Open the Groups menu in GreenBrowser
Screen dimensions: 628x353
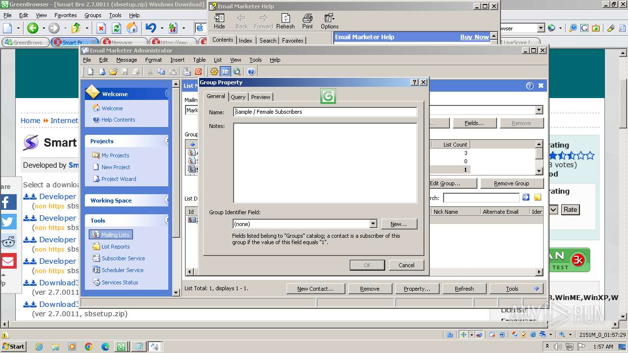click(93, 15)
